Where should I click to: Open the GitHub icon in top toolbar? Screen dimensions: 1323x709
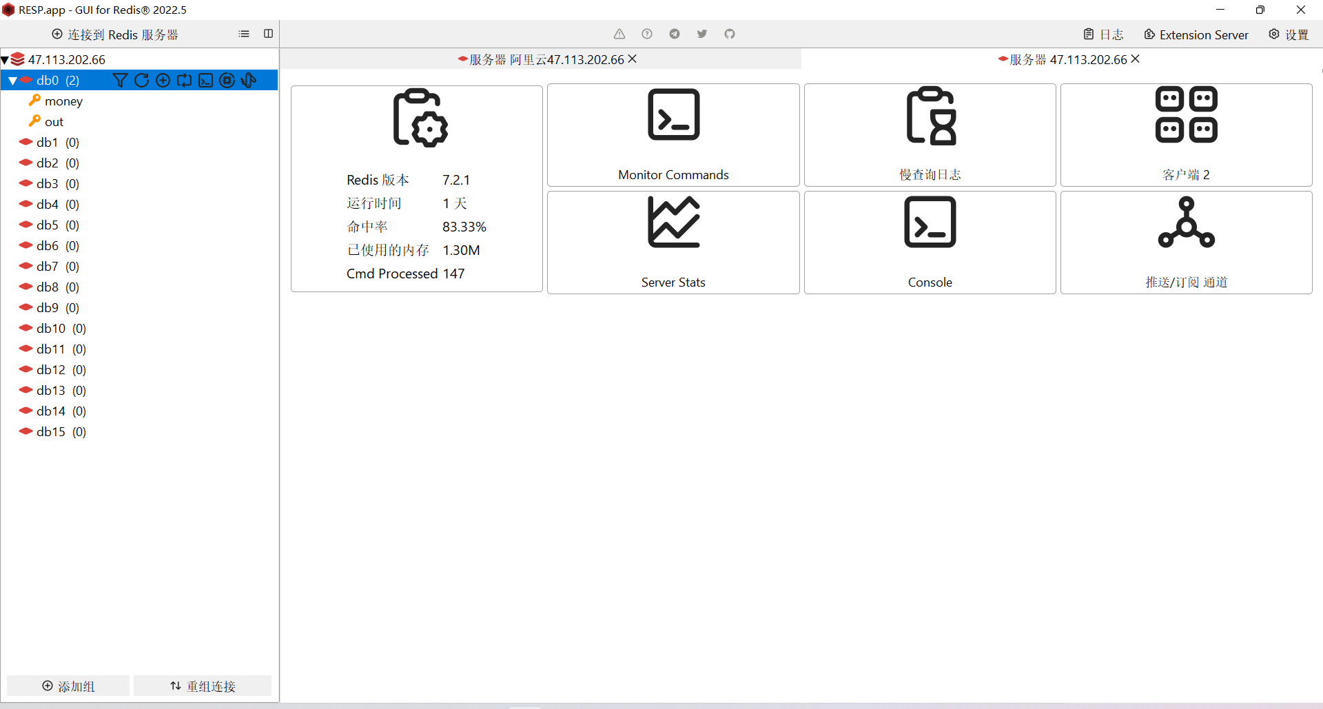[729, 34]
